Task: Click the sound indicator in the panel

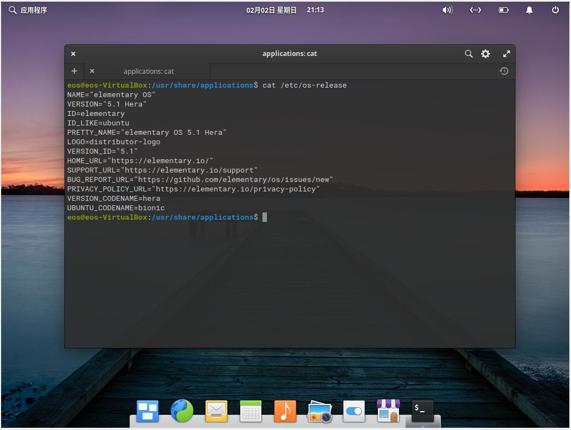Action: point(447,9)
